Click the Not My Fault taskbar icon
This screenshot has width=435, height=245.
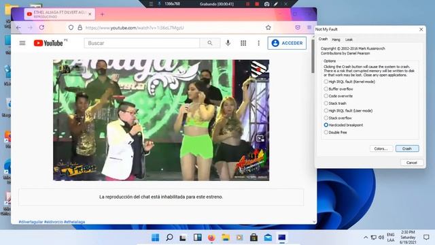point(282,238)
